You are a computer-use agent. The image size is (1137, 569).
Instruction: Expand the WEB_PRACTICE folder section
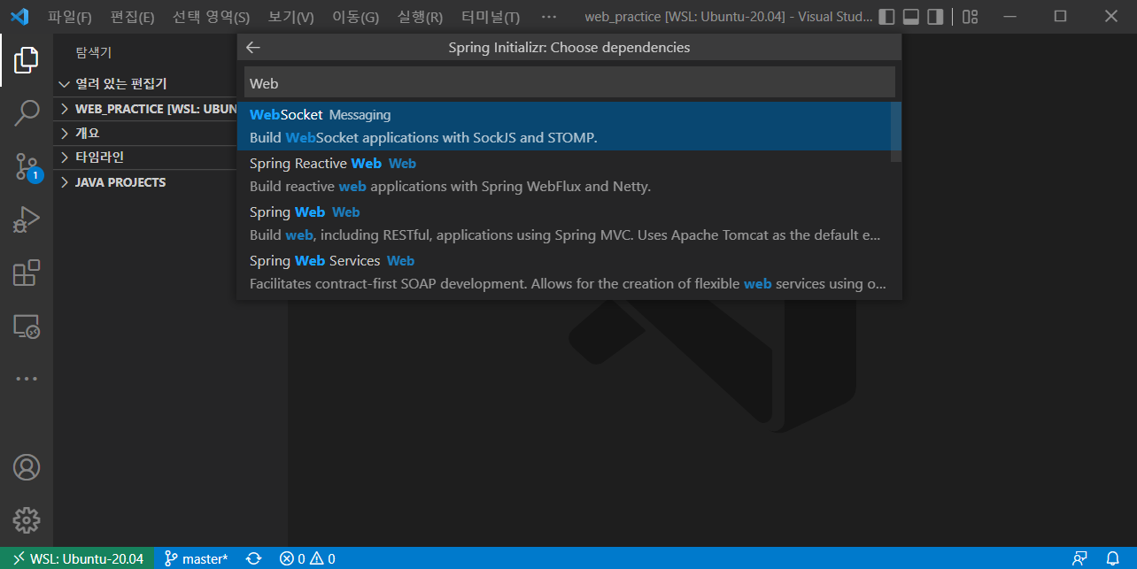coord(144,109)
